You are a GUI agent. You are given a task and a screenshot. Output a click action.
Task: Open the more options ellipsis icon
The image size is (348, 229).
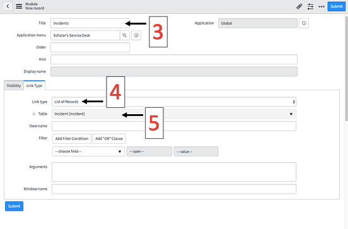322,6
